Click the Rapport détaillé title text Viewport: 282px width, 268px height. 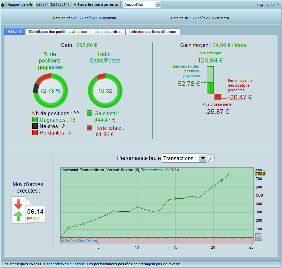20,4
